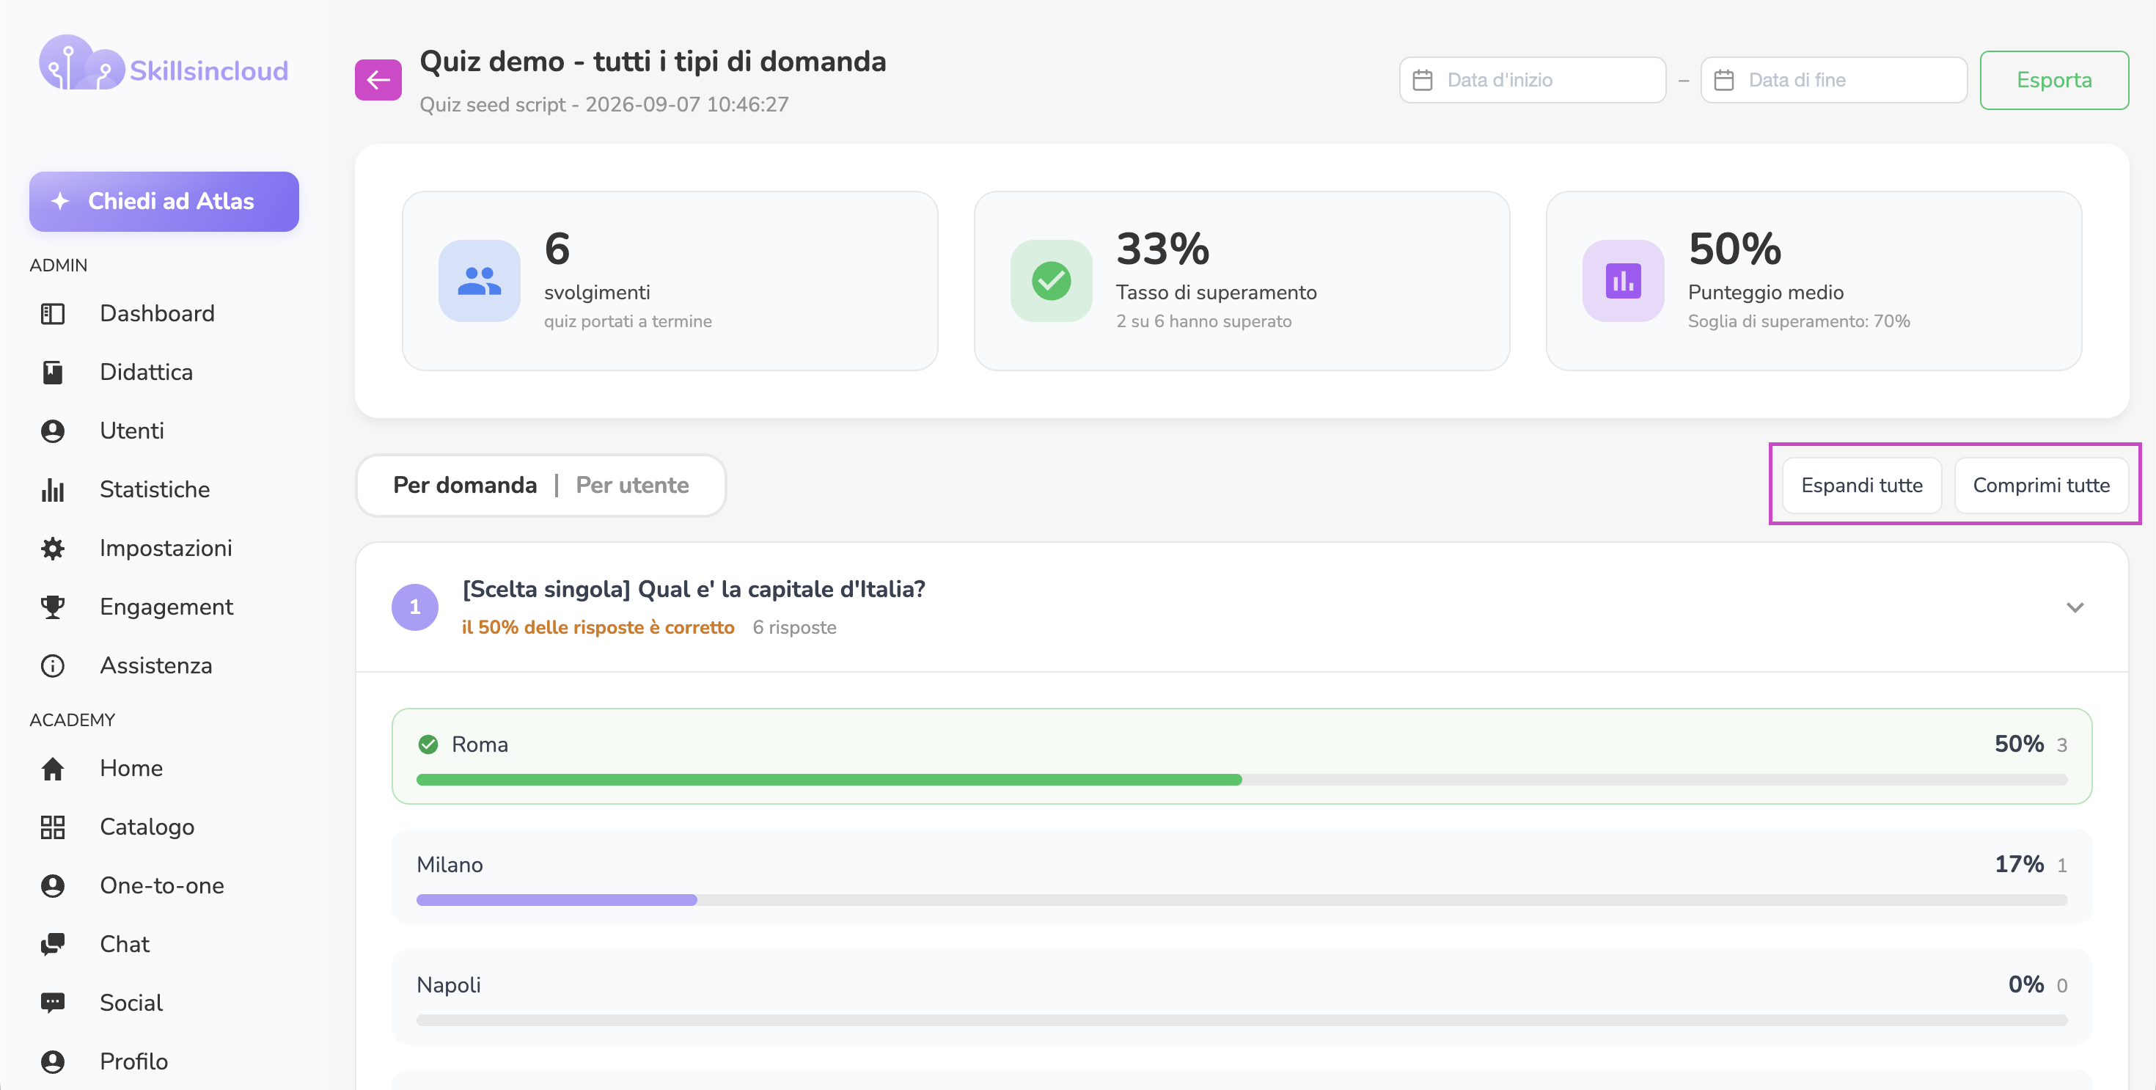The image size is (2156, 1090).
Task: Open Chiedi ad Atlas assistant
Action: (164, 201)
